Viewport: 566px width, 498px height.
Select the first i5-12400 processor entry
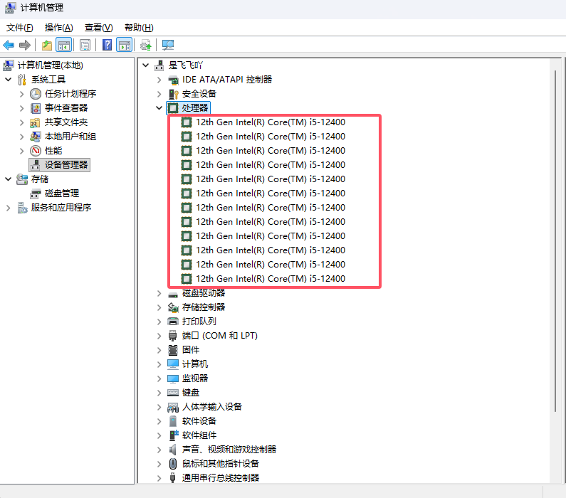point(270,122)
